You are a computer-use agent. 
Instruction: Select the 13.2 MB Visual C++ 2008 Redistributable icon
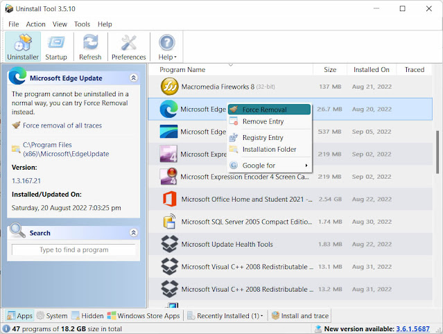[170, 289]
